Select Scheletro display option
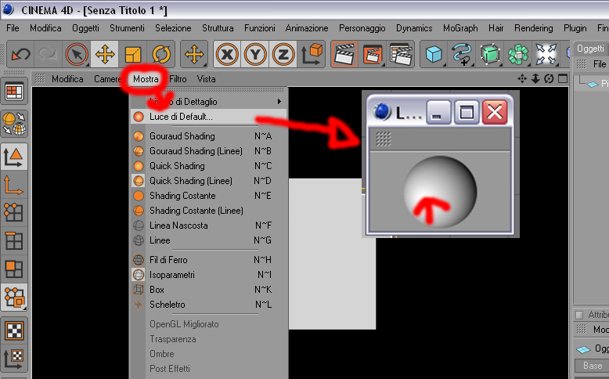Viewport: 609px width, 379px height. pos(209,305)
